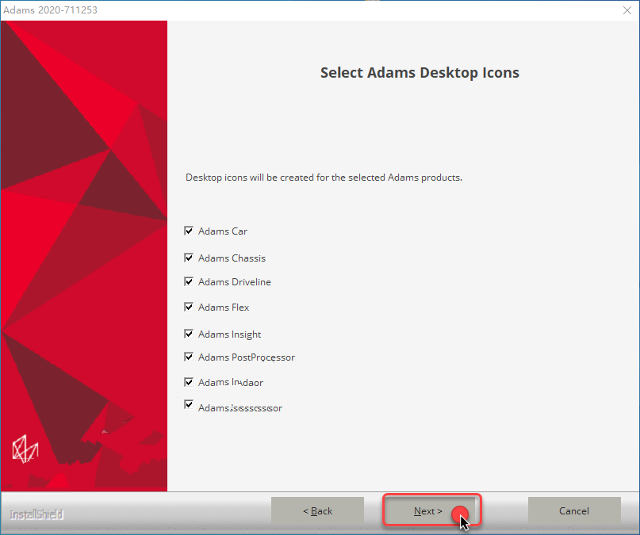Continue installation with the Next button
This screenshot has width=640, height=535.
pos(428,510)
